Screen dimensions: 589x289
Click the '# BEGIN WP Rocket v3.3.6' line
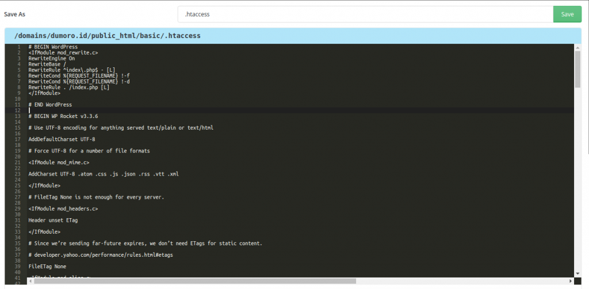(63, 116)
